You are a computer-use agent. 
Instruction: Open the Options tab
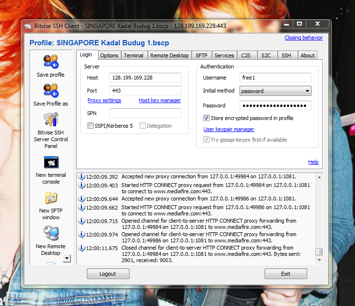point(109,55)
